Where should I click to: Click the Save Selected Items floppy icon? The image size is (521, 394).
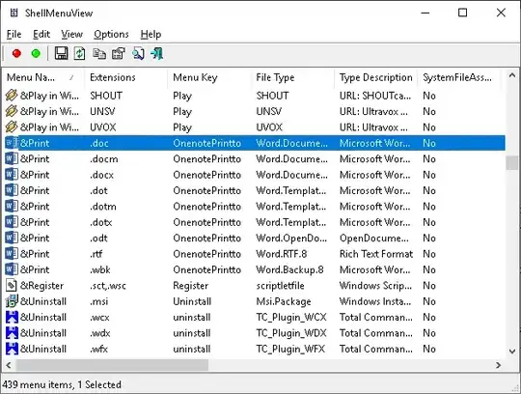[x=61, y=53]
